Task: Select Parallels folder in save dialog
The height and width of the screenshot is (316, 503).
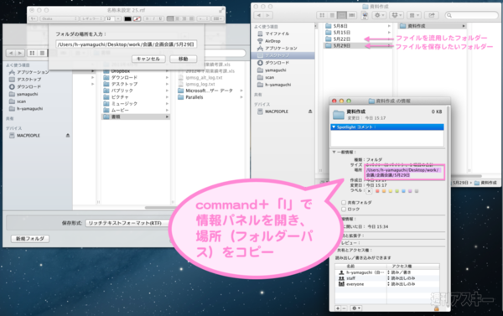Action: coord(210,97)
